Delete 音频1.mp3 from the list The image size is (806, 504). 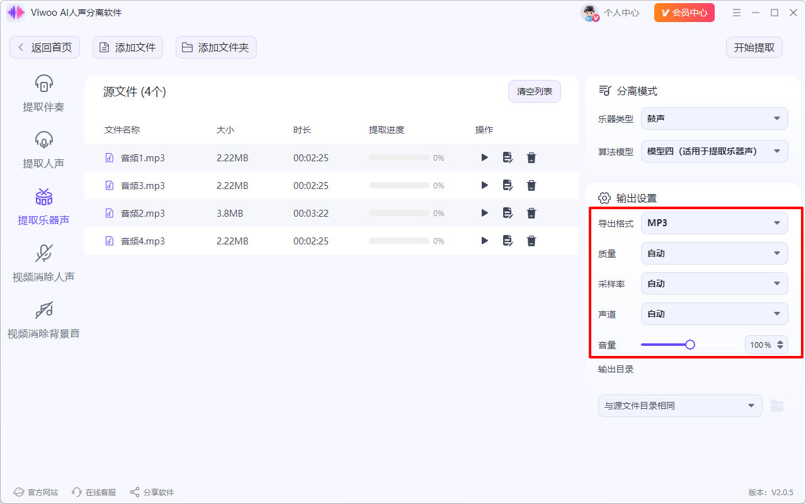click(x=531, y=157)
